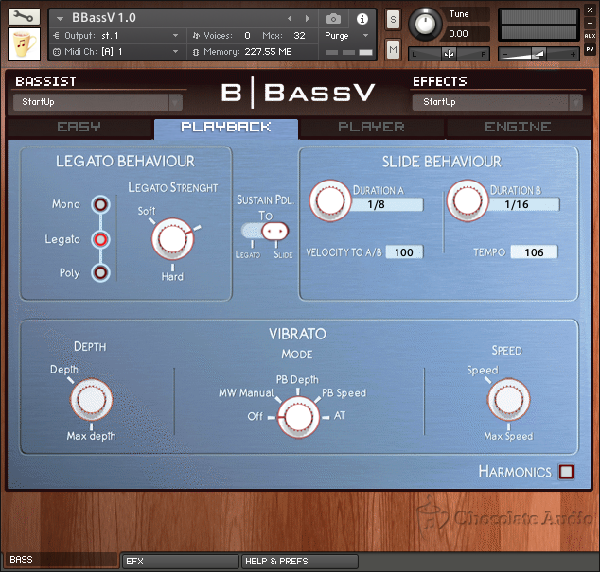Click the Duration A 1/8 value field
Screen dimensions: 600x572
point(387,204)
